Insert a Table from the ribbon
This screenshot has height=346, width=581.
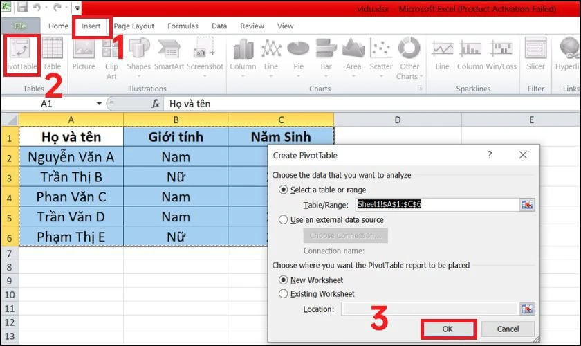click(x=53, y=55)
